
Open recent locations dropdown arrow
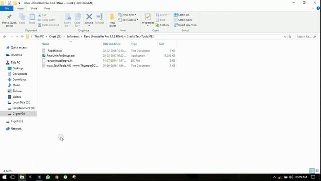(17, 37)
